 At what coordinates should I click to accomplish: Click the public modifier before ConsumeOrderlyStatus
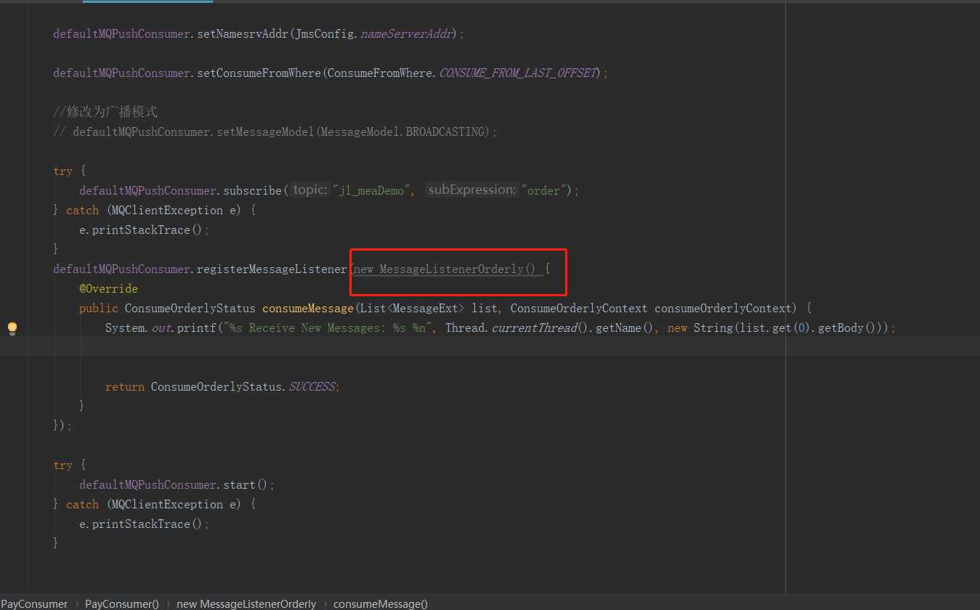click(x=99, y=309)
